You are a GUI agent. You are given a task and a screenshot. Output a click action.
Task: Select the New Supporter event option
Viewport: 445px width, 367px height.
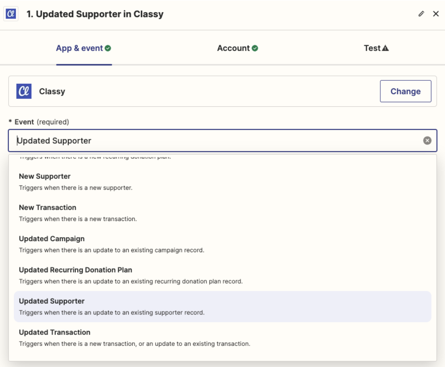222,182
